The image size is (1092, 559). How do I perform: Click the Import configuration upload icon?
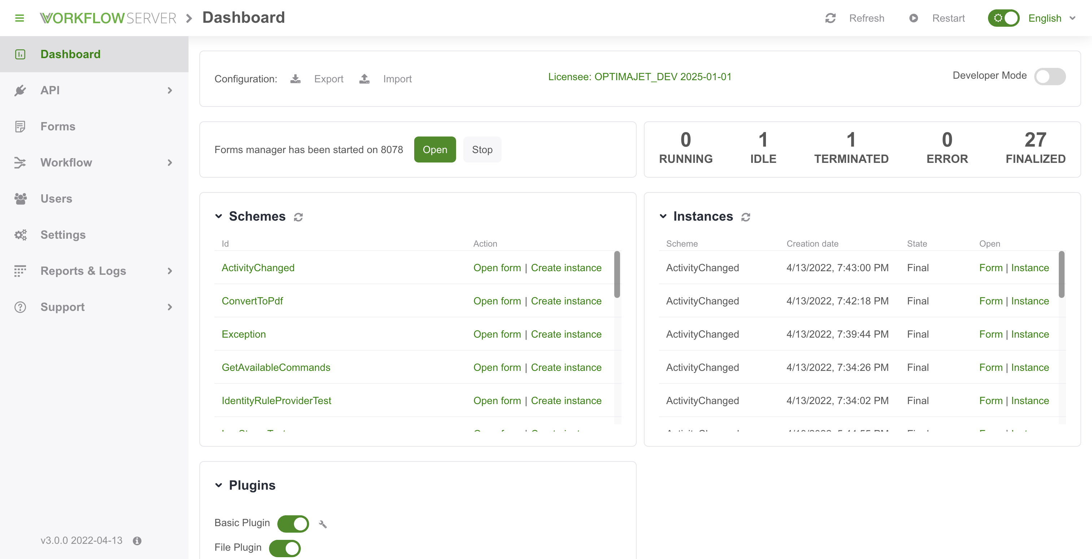pos(364,79)
